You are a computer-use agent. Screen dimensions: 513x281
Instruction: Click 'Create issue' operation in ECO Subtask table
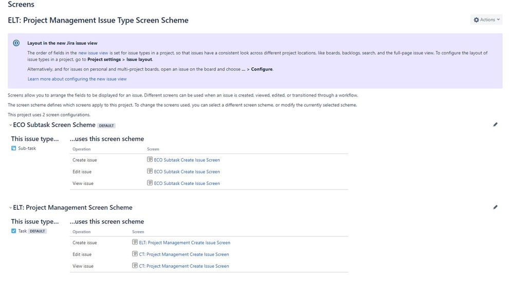[85, 160]
